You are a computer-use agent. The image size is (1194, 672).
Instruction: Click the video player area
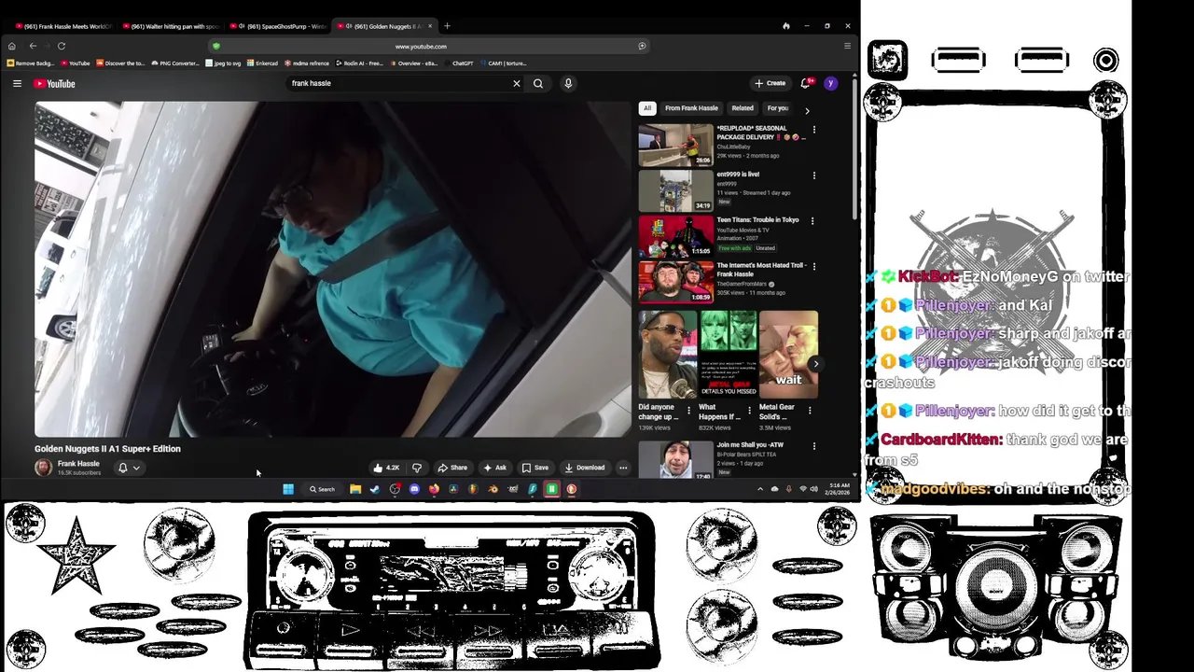(x=333, y=269)
